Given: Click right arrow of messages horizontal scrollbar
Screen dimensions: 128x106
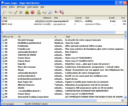Looking at the screenshot, I should click(x=123, y=100).
